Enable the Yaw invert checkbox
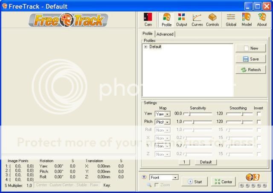 [258, 114]
